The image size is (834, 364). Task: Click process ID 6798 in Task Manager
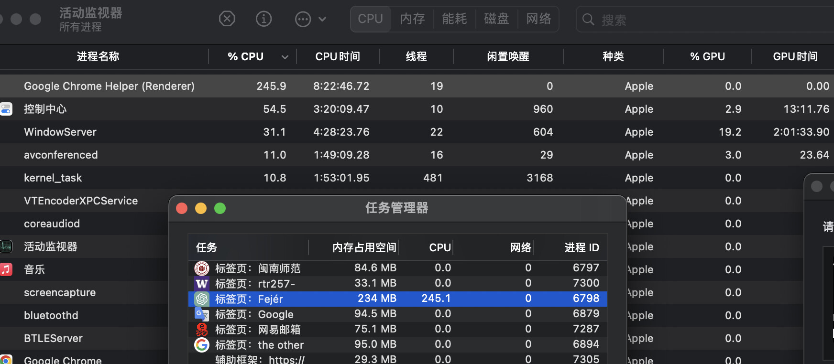tap(586, 298)
